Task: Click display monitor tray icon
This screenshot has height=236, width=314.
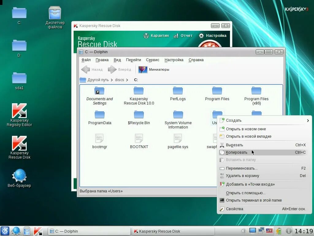Action: point(252,231)
